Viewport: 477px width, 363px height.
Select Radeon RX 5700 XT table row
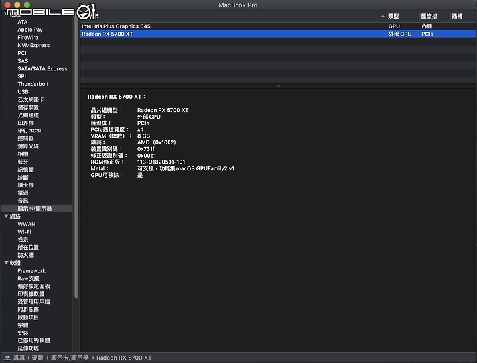click(278, 34)
